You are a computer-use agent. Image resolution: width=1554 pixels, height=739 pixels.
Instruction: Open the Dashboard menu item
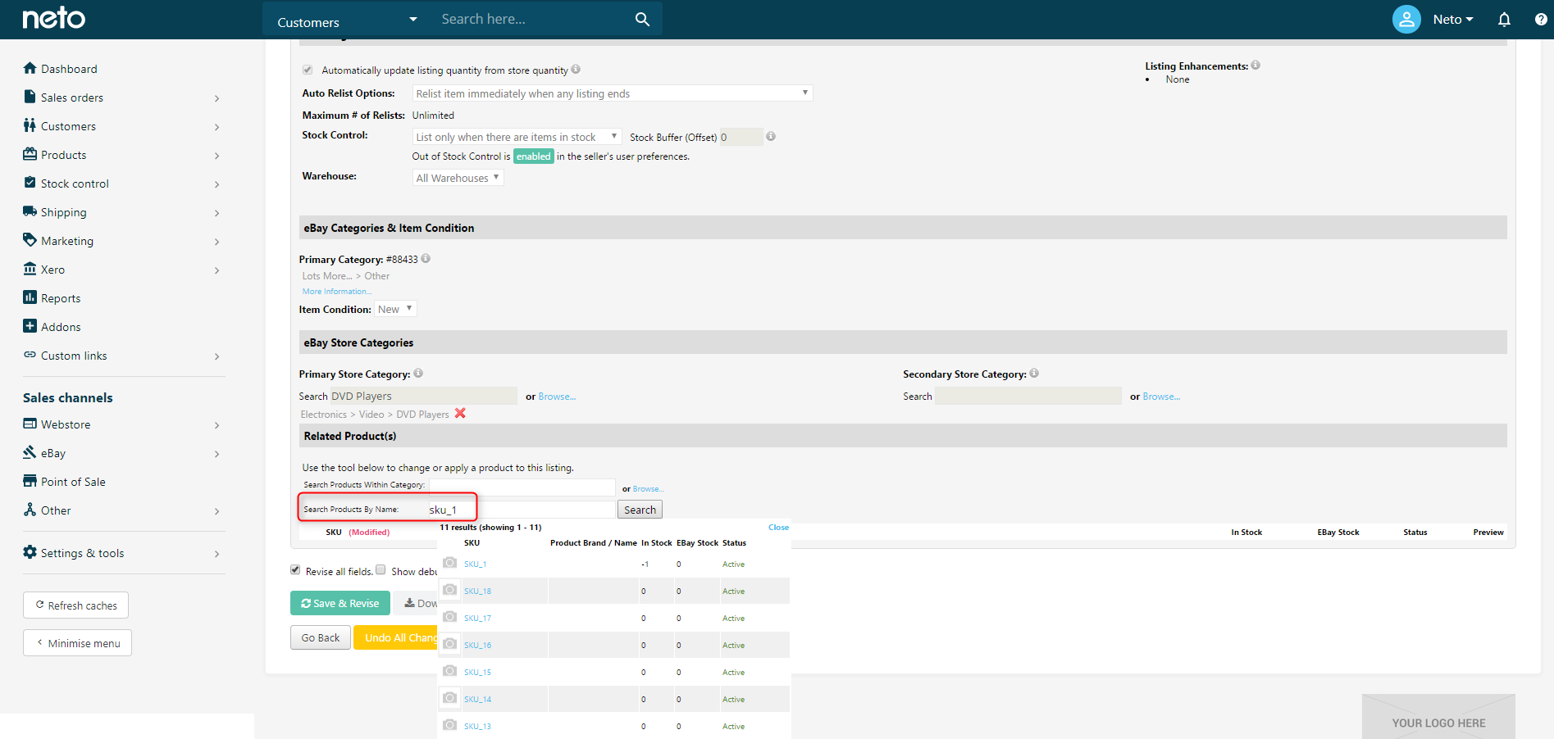click(69, 69)
